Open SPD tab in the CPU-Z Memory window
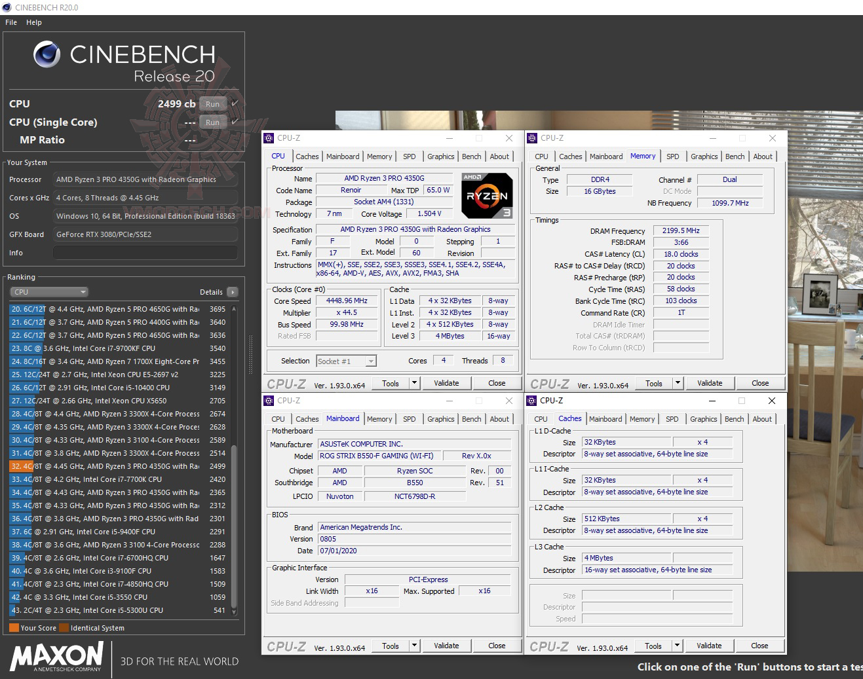This screenshot has width=863, height=679. [x=673, y=156]
